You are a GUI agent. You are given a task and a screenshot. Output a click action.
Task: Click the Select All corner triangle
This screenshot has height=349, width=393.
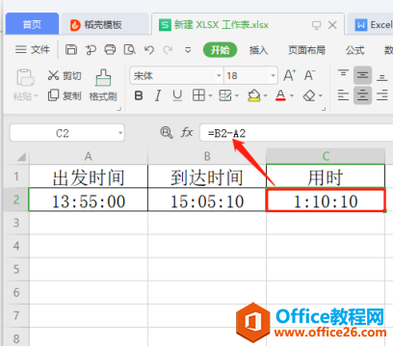pyautogui.click(x=21, y=156)
